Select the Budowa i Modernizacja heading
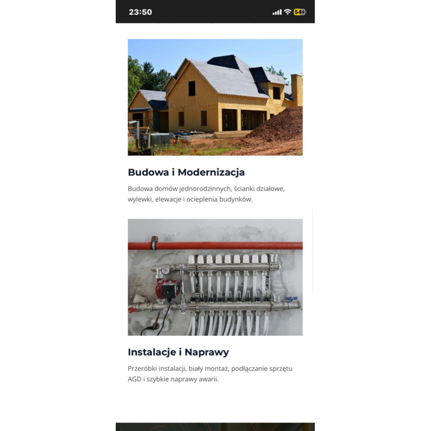431x431 pixels. click(186, 172)
